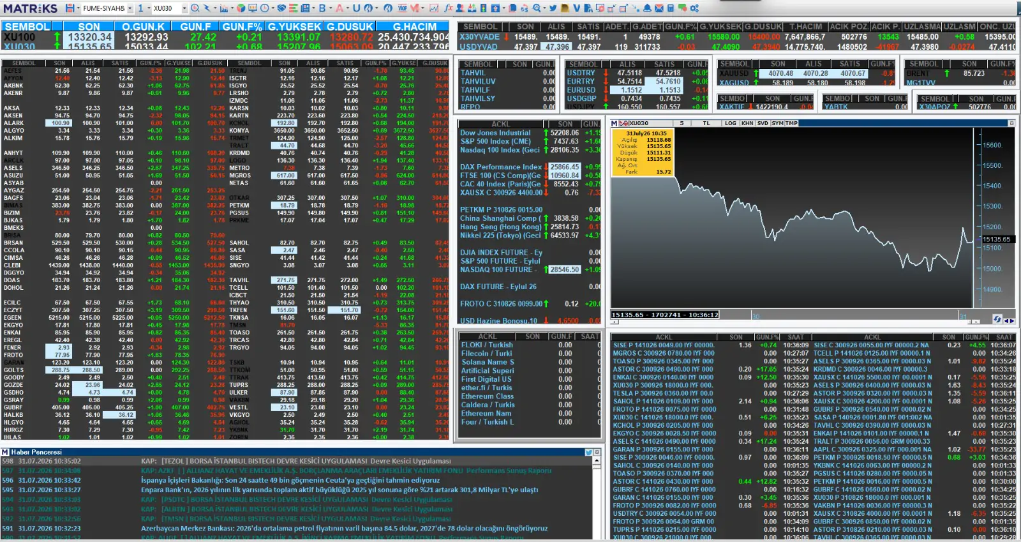The width and height of the screenshot is (1021, 542).
Task: Toggle TMP button on XU030 chart
Action: (791, 123)
